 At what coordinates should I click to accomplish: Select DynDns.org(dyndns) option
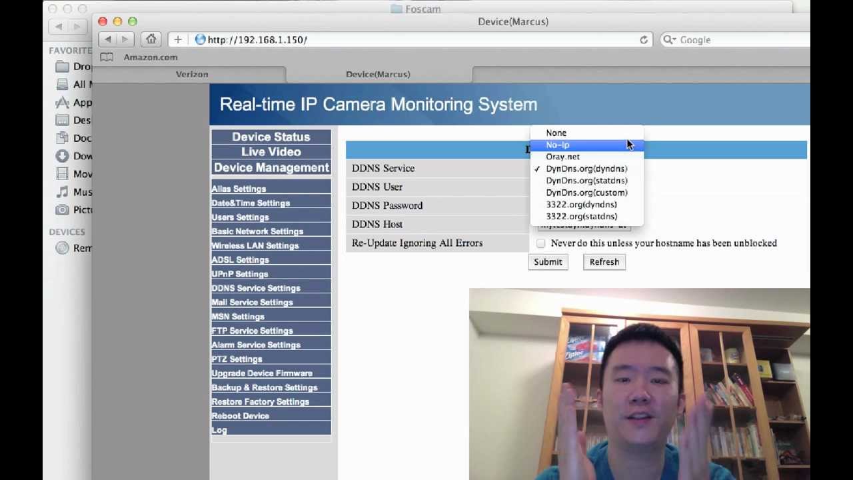click(586, 169)
